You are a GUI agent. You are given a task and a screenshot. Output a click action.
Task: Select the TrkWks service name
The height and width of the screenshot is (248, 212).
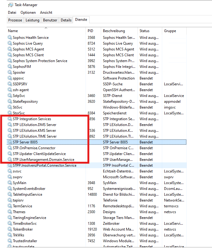click(18, 235)
